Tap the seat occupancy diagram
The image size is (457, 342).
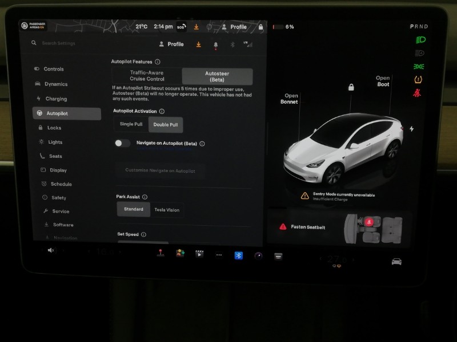click(374, 229)
